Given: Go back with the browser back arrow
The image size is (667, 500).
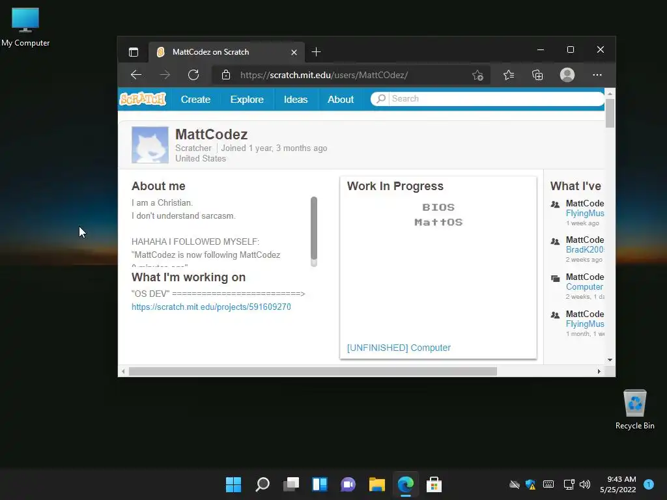Looking at the screenshot, I should [x=136, y=75].
